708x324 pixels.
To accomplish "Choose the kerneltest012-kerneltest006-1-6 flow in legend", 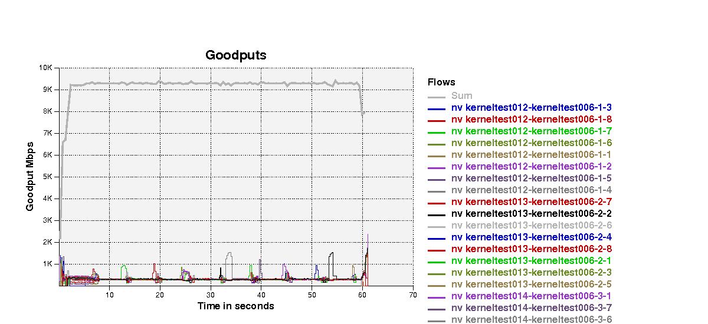I will coord(531,143).
